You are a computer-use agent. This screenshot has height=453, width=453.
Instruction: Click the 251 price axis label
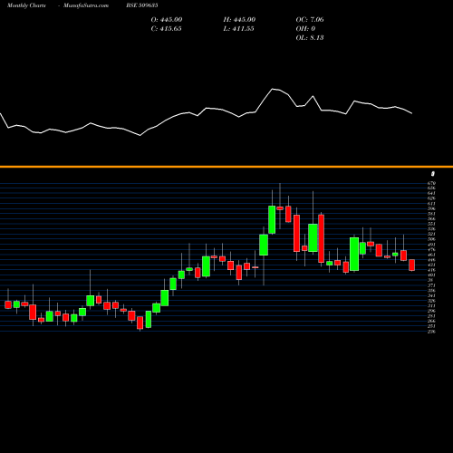coord(431,326)
